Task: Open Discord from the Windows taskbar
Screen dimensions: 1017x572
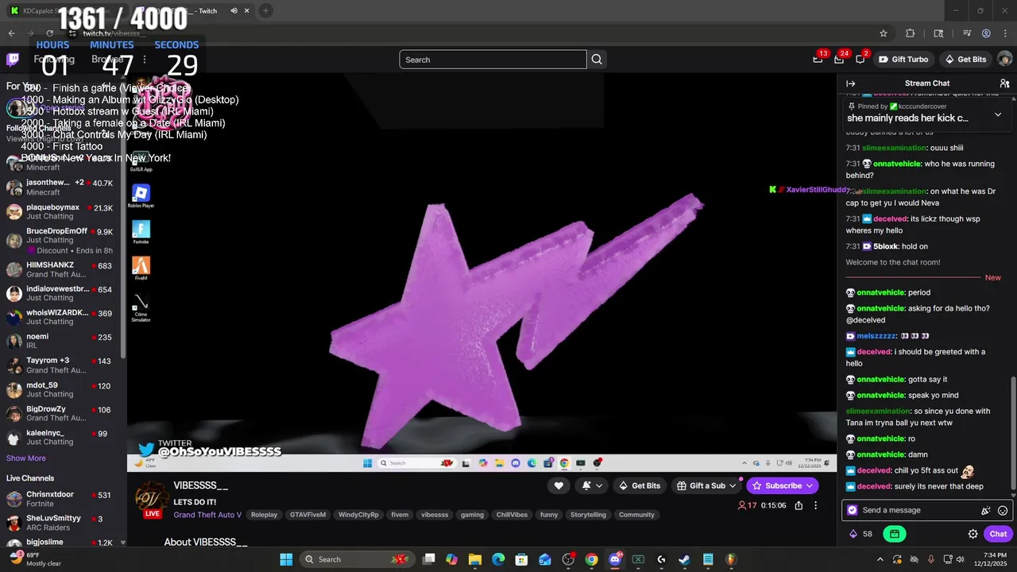Action: pos(614,559)
